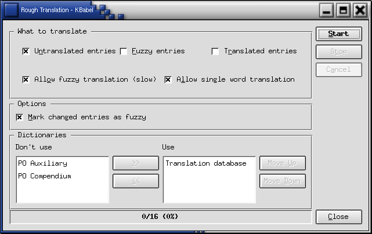Select PO Auxiliary in Don't use list
Viewport: 372px width, 234px height.
(x=43, y=163)
